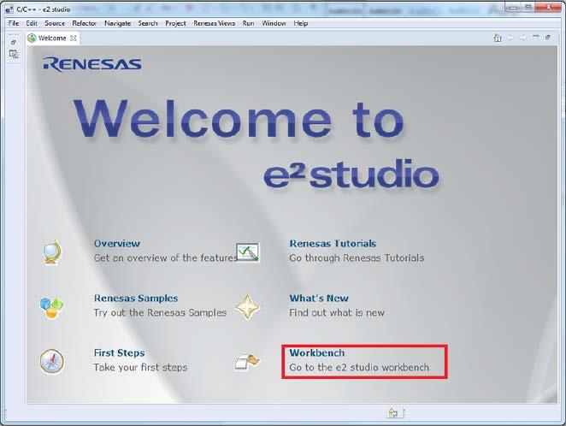Open the Source menu
Viewport: 566px width, 426px height.
[55, 23]
